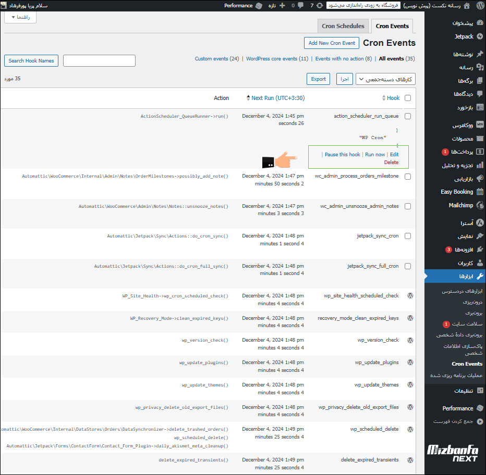The image size is (486, 475).
Task: Check the jetpack_sync_cron checkbox
Action: click(408, 236)
